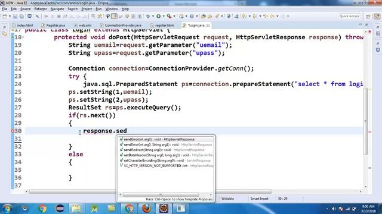Click the Previous Annotation icon

[x=255, y=16]
